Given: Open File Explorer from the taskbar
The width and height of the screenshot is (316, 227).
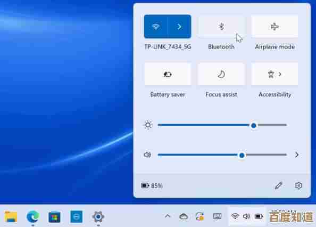Looking at the screenshot, I should 11,217.
